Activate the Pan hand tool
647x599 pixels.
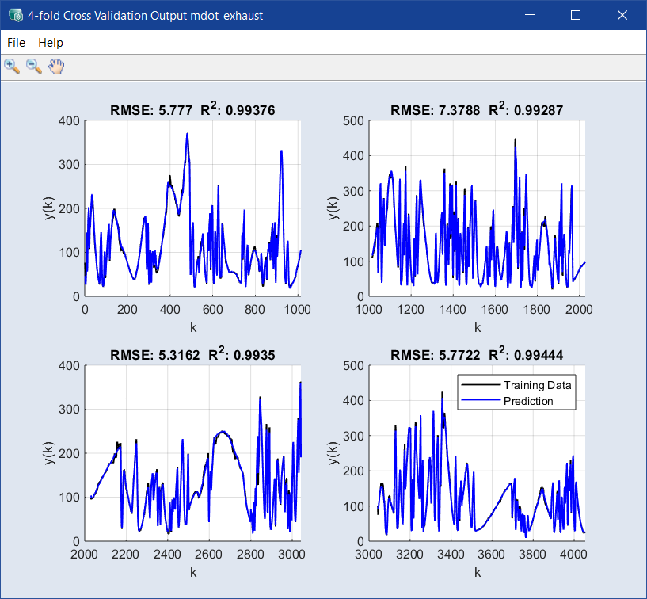55,67
